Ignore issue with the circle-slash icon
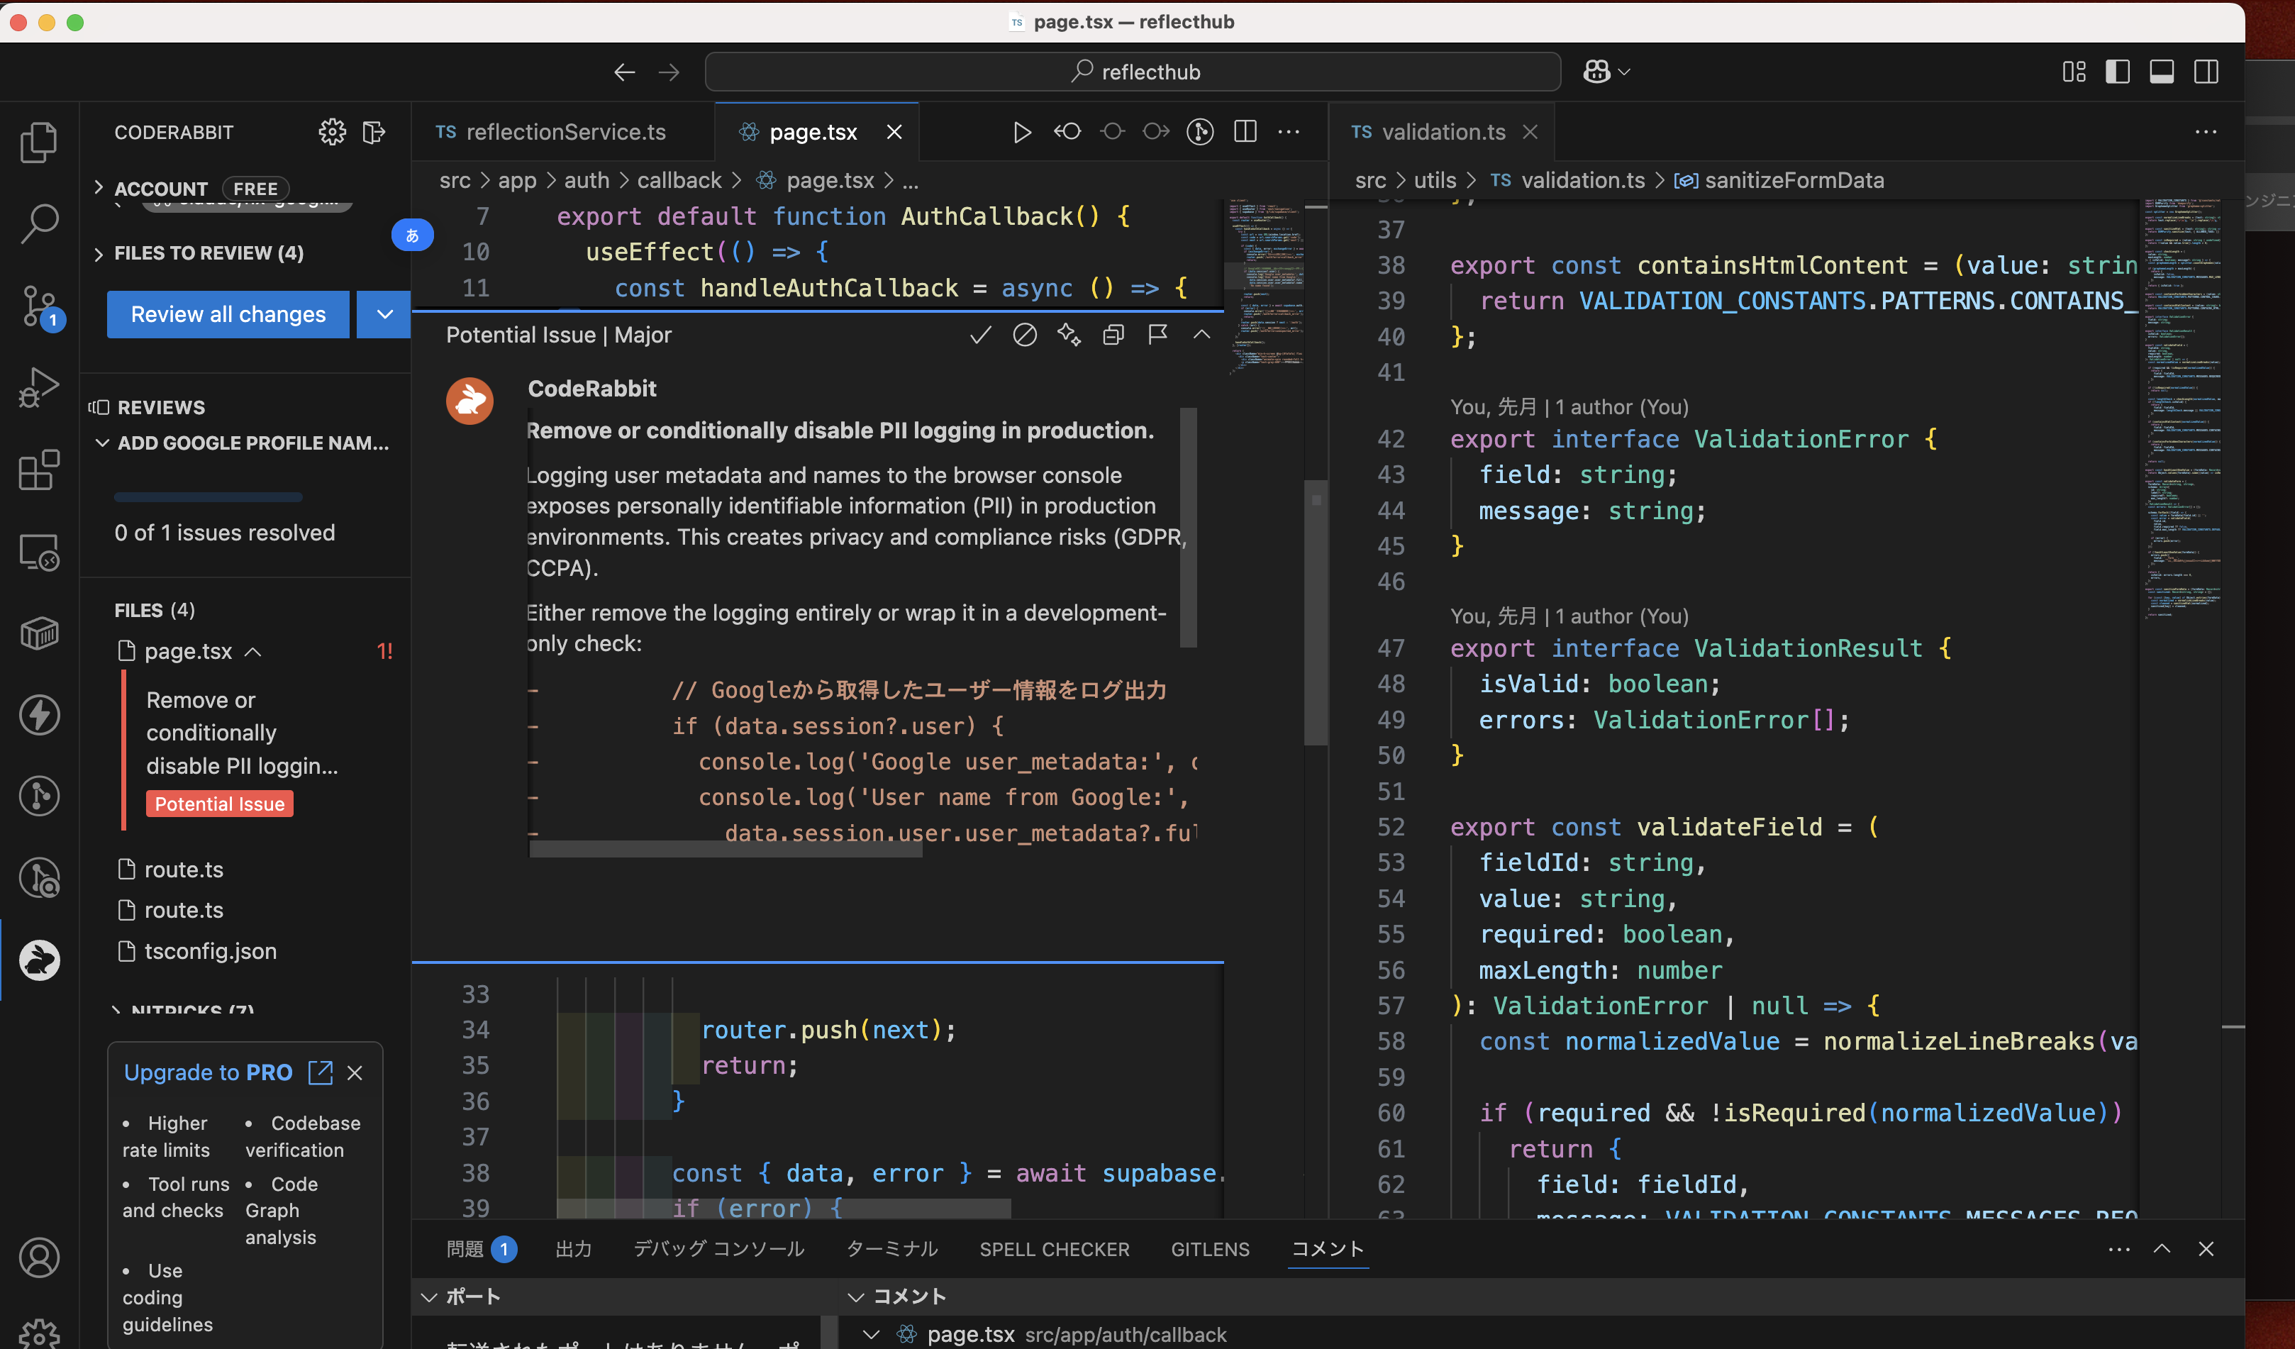 (x=1025, y=335)
